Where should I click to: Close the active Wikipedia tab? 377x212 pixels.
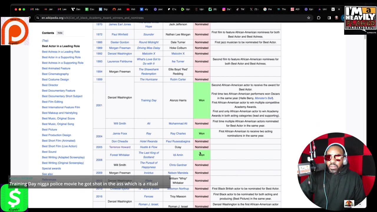tap(339, 9)
